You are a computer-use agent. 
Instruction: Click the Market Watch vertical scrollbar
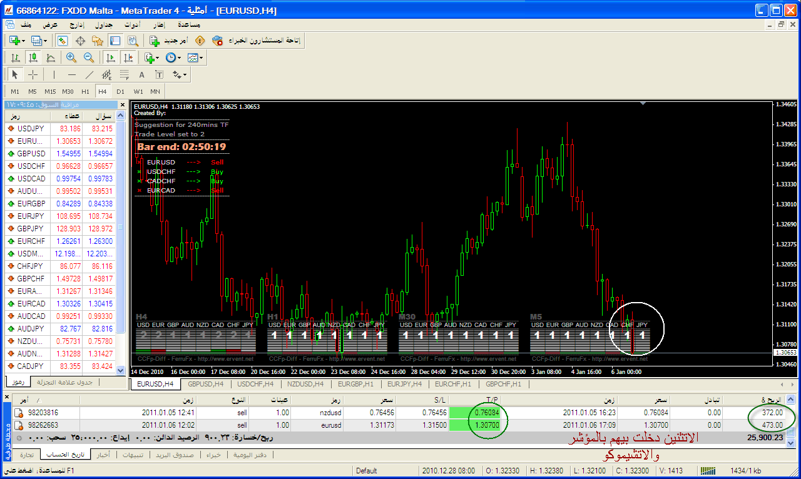pos(121,244)
